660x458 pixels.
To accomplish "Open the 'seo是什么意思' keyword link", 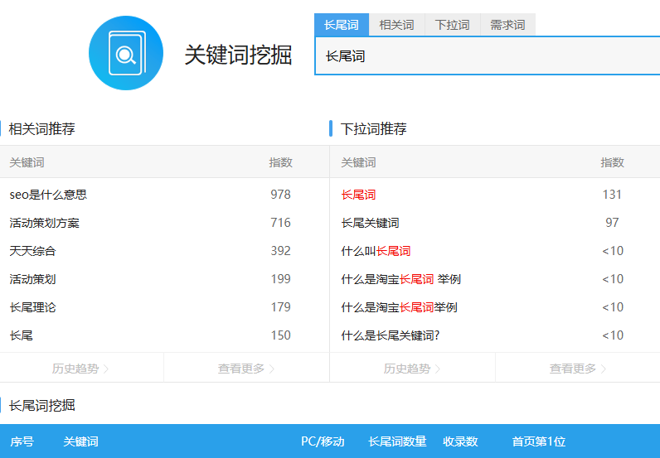I will [48, 195].
